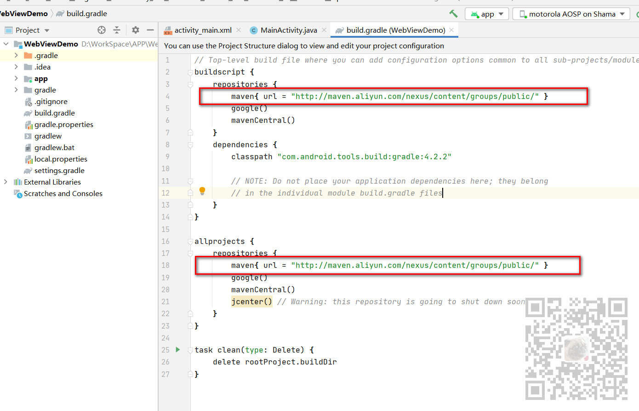Click google() on line 5
This screenshot has width=639, height=411.
(249, 108)
